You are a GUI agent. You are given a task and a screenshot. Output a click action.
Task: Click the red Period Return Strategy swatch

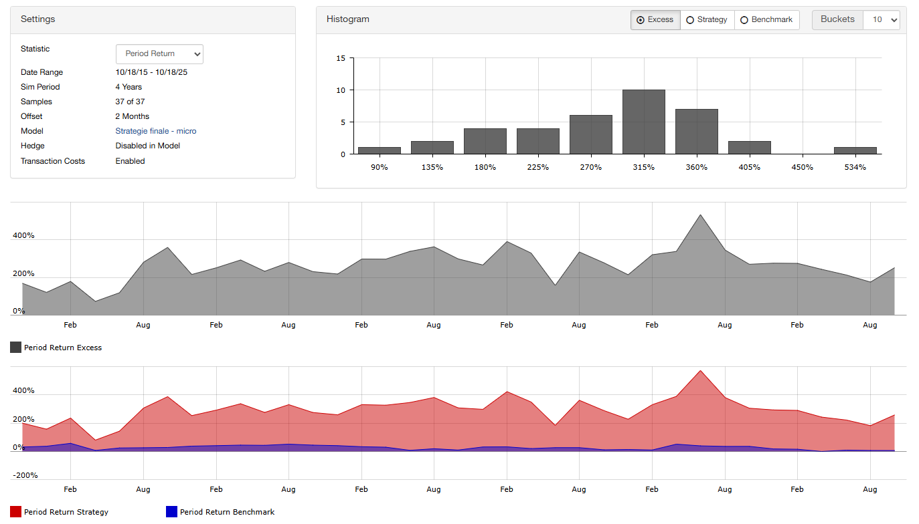pos(15,512)
